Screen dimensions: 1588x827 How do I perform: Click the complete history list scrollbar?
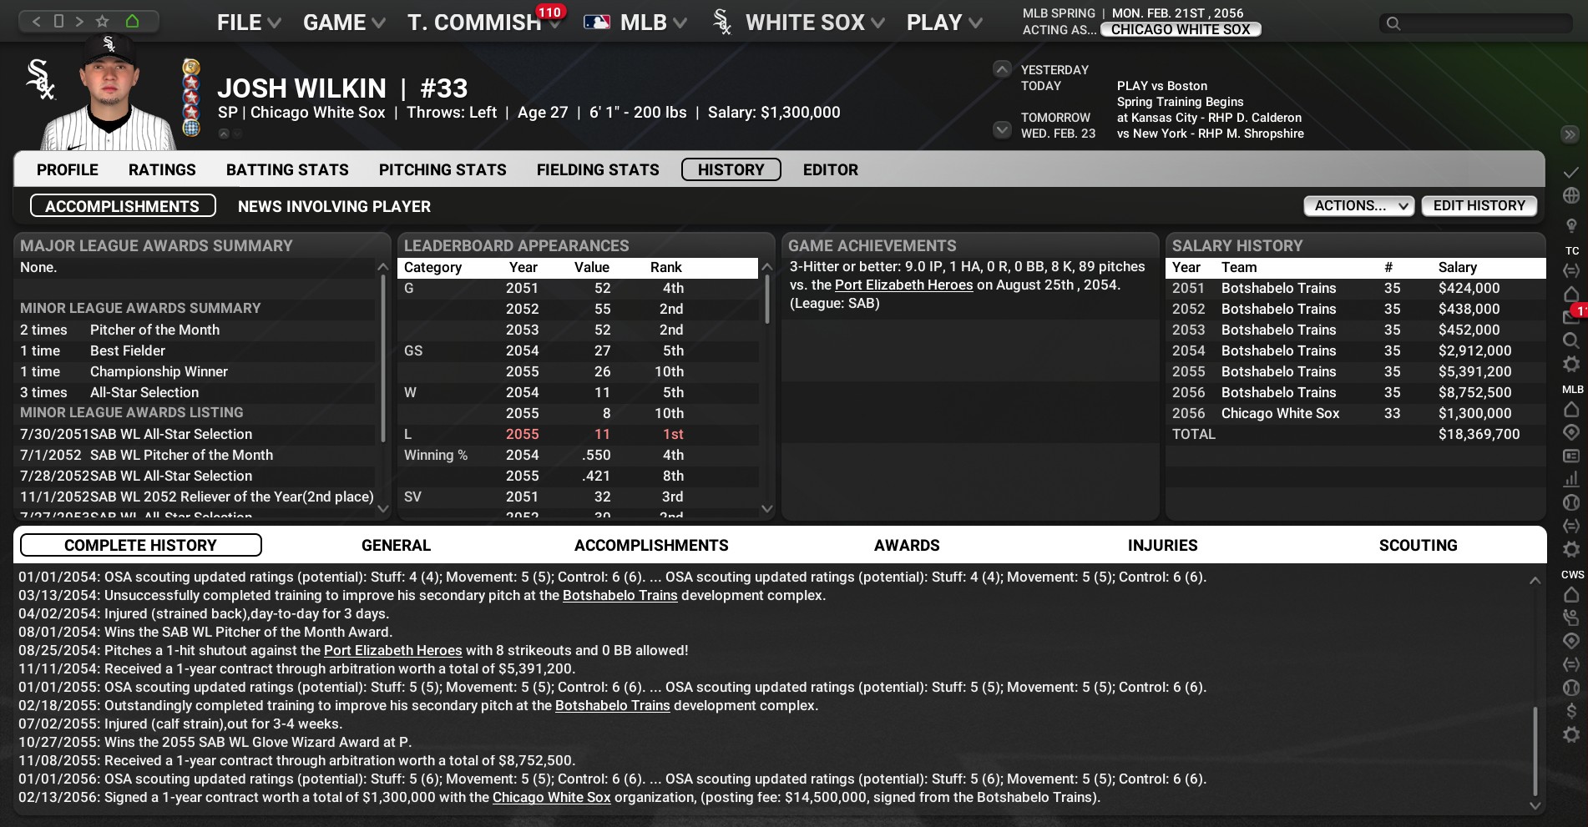tap(1535, 751)
